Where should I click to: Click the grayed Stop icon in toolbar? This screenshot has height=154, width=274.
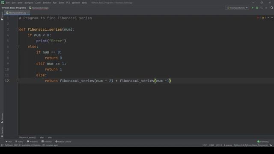click(266, 8)
